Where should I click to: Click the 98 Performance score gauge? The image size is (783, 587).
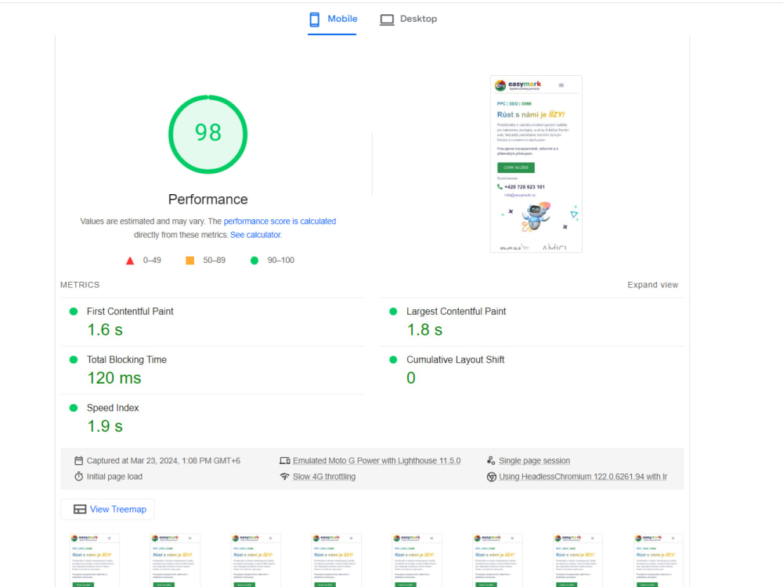(207, 134)
